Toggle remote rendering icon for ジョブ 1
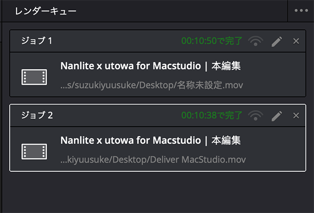 tap(256, 41)
